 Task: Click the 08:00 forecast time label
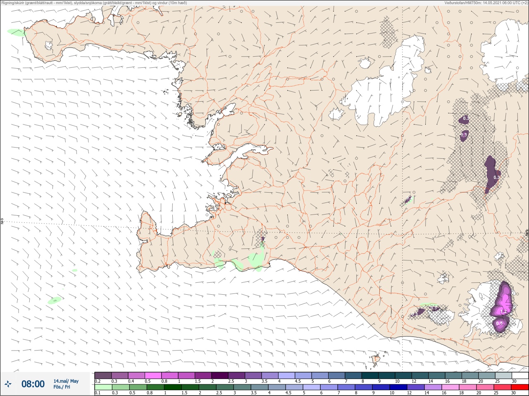point(33,384)
